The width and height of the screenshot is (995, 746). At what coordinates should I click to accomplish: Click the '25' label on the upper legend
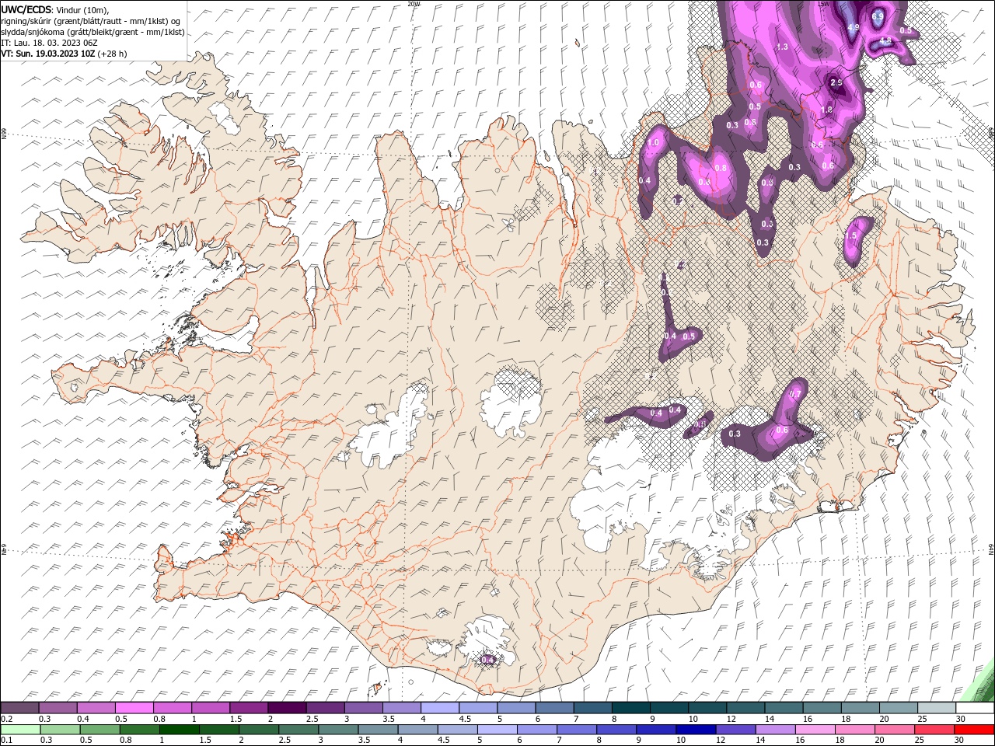921,719
